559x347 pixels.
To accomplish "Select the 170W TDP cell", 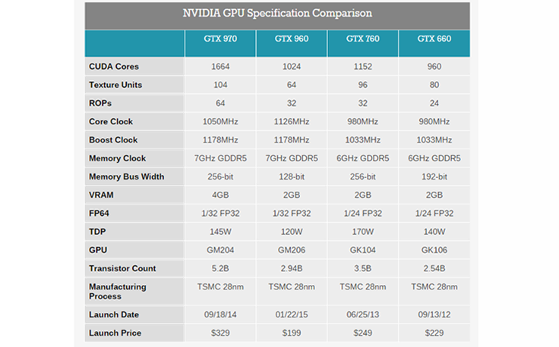I will (362, 232).
